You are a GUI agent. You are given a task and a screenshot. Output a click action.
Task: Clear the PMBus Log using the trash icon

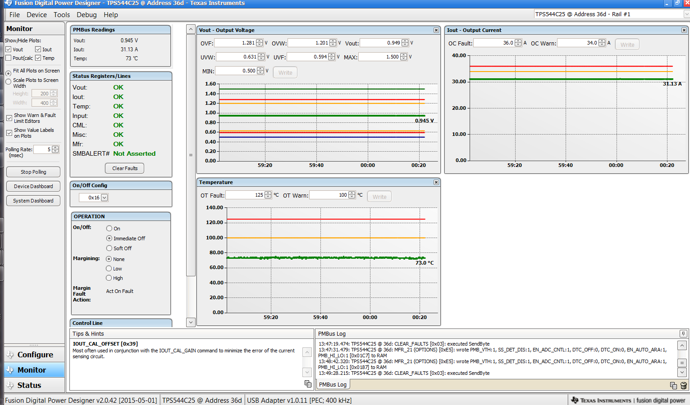684,386
